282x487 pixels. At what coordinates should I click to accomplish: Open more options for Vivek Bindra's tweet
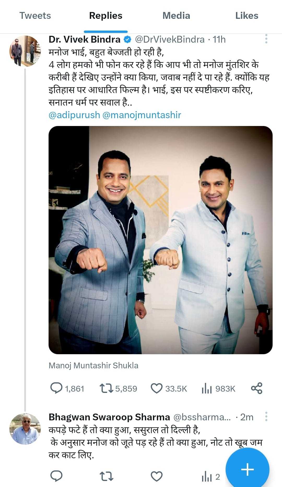pyautogui.click(x=266, y=39)
